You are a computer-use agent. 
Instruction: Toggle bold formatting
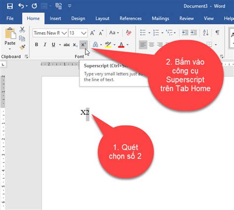(x=37, y=45)
